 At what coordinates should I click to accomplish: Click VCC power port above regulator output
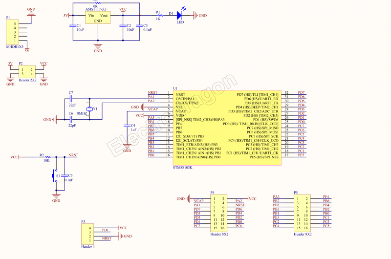click(x=123, y=10)
